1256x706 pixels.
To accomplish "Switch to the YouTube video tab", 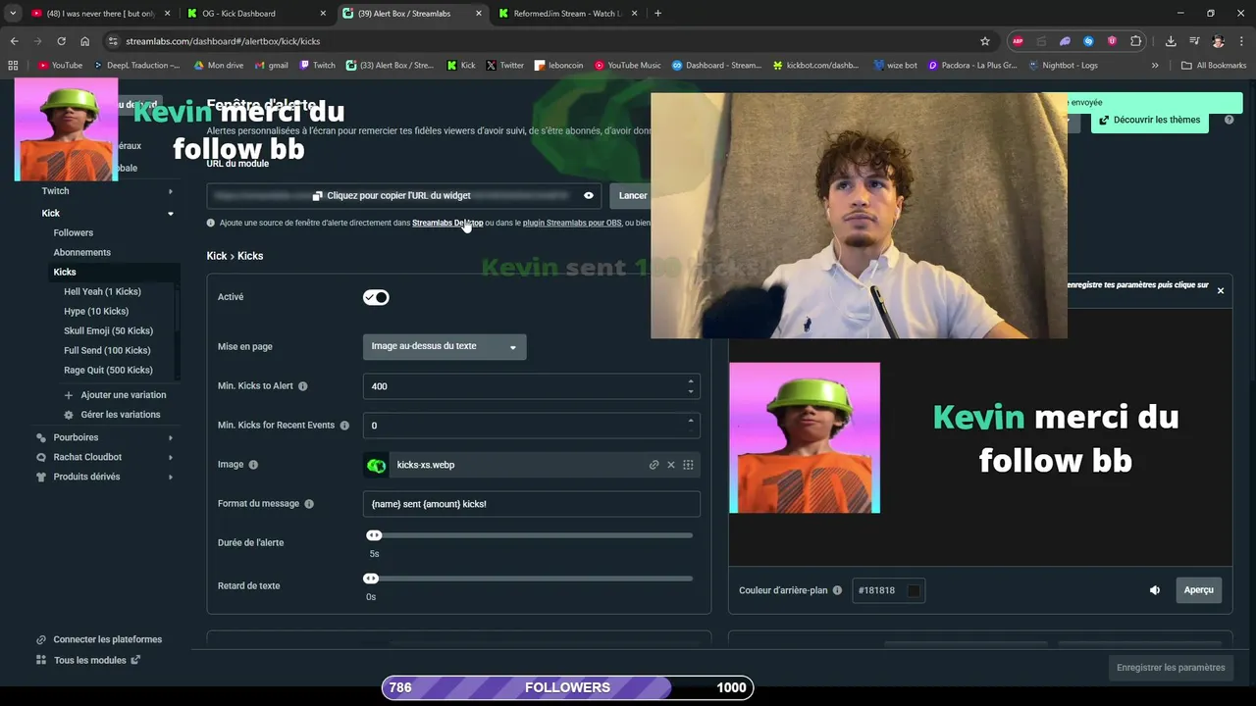I will pos(101,14).
